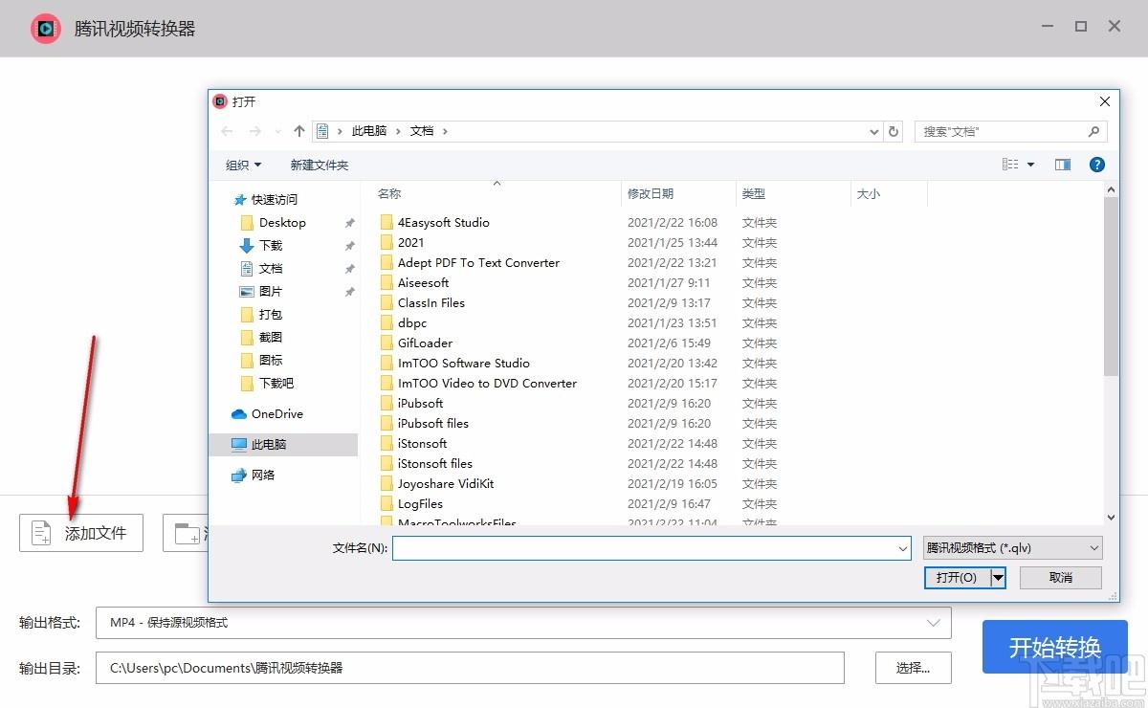This screenshot has height=708, width=1148.
Task: Select the iStonsoft files folder
Action: click(x=434, y=463)
